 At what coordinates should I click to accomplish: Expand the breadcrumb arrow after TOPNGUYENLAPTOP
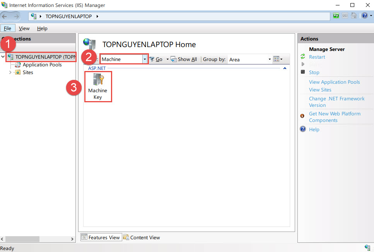97,17
